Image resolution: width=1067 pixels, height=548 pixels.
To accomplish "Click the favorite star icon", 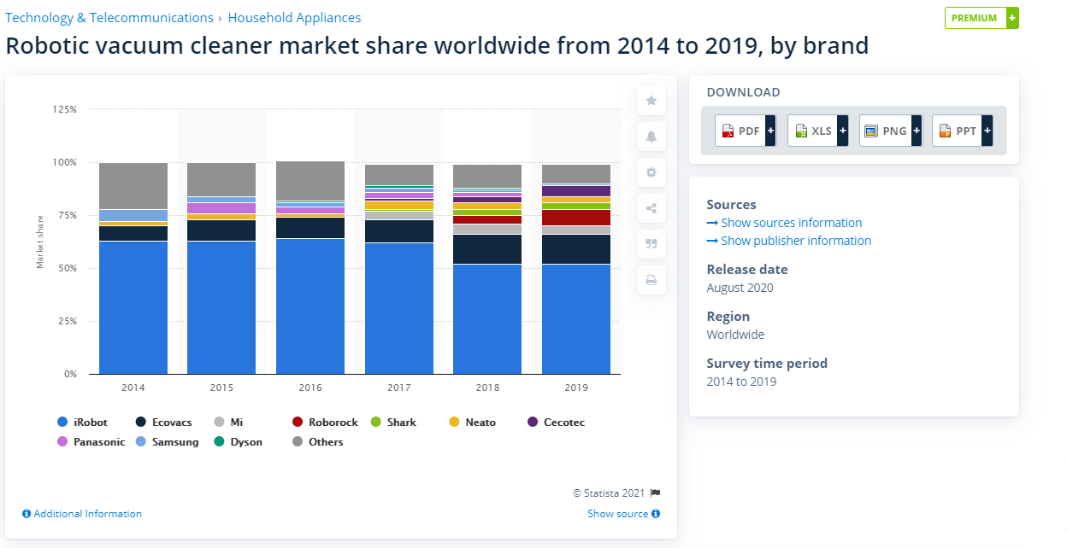I will 651,101.
